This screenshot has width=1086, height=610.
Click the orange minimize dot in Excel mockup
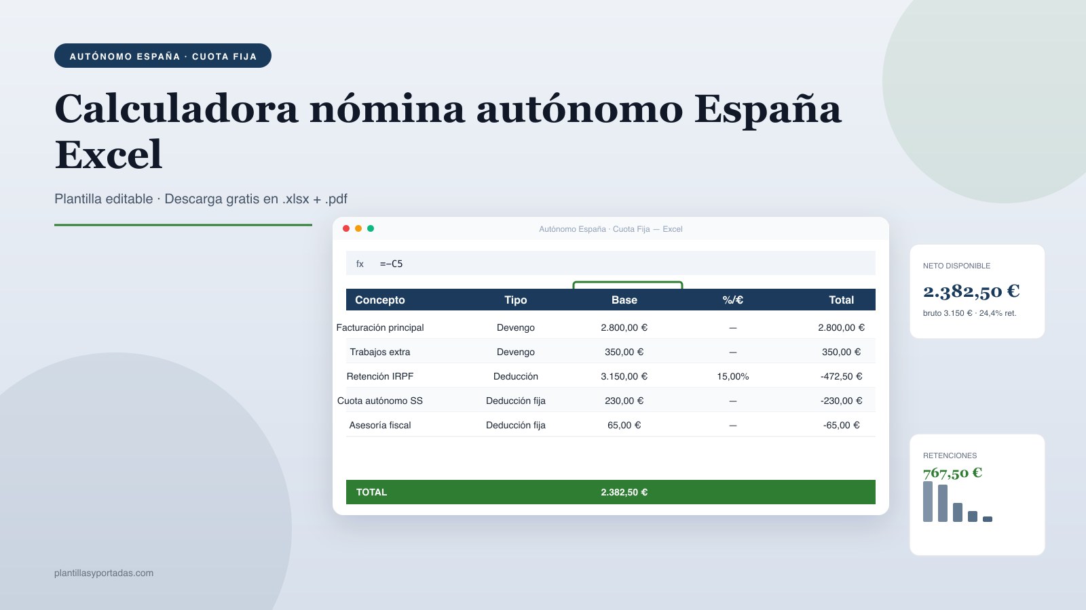point(358,228)
